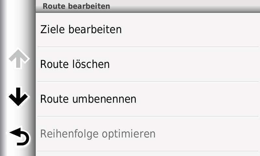Tap the scroll down arrow icon
260x156 pixels.
point(18,97)
